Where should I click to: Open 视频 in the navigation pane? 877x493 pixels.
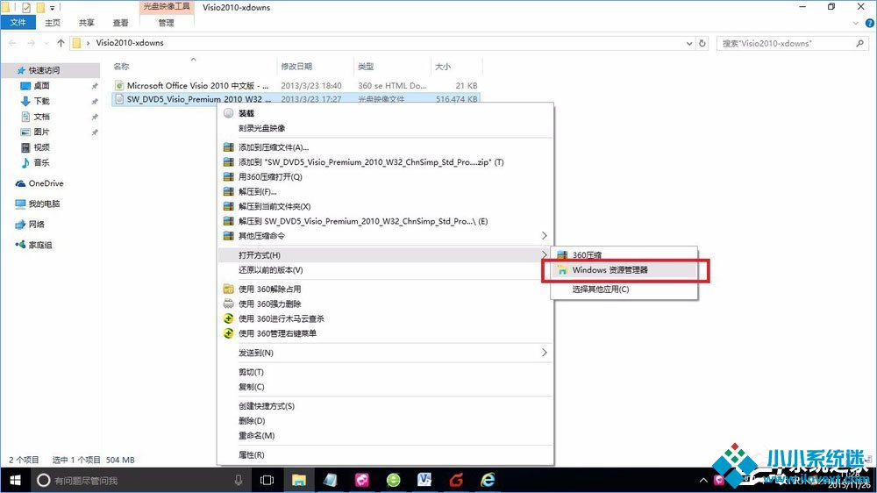click(41, 147)
